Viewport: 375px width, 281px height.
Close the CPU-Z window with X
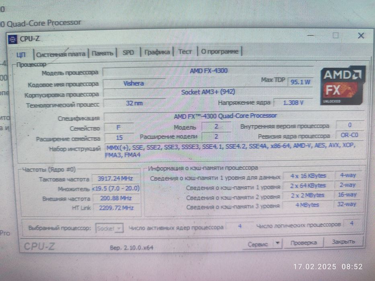361,36
